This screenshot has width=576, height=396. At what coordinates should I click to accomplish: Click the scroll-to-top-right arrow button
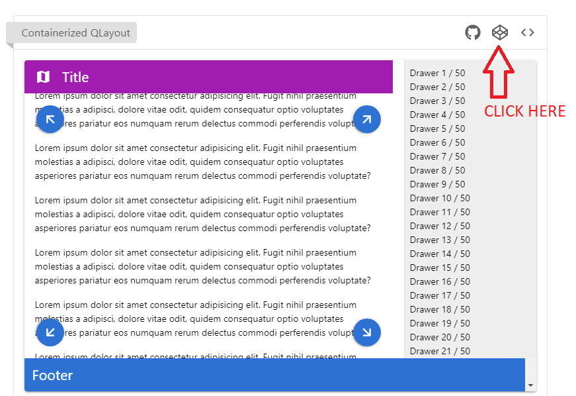tap(367, 119)
